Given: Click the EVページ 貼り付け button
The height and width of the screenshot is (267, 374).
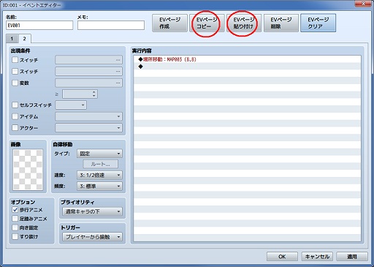Looking at the screenshot, I should tap(244, 23).
